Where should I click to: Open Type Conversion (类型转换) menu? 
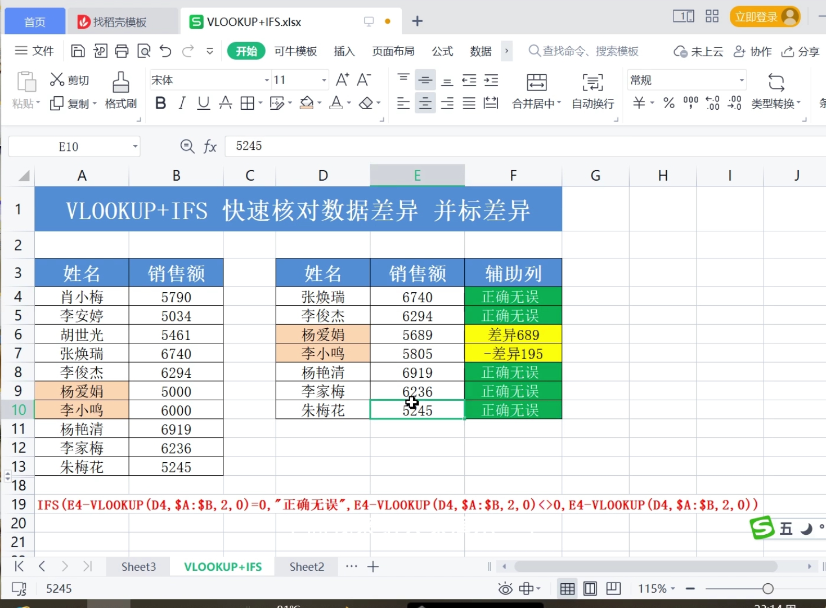tap(776, 90)
